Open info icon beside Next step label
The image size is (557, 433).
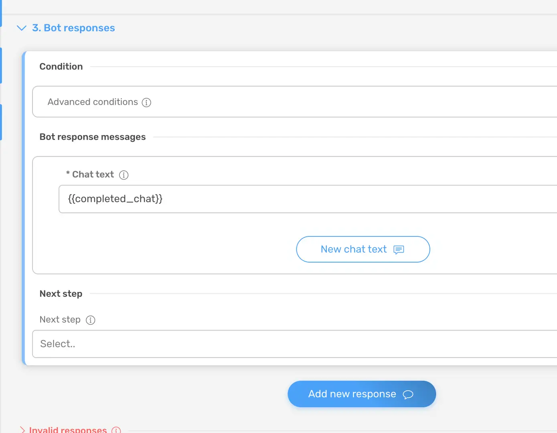(91, 320)
